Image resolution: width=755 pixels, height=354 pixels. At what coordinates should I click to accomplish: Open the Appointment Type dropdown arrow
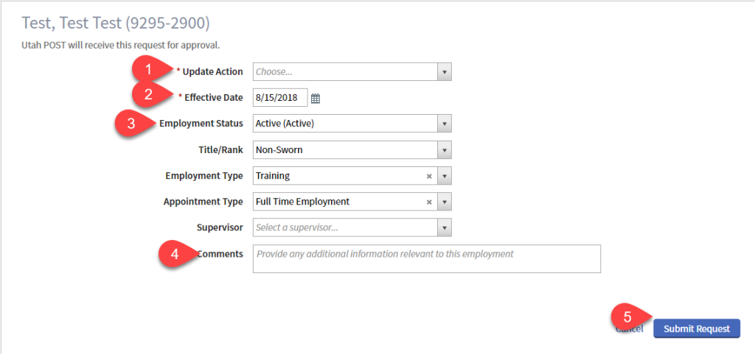tap(444, 202)
